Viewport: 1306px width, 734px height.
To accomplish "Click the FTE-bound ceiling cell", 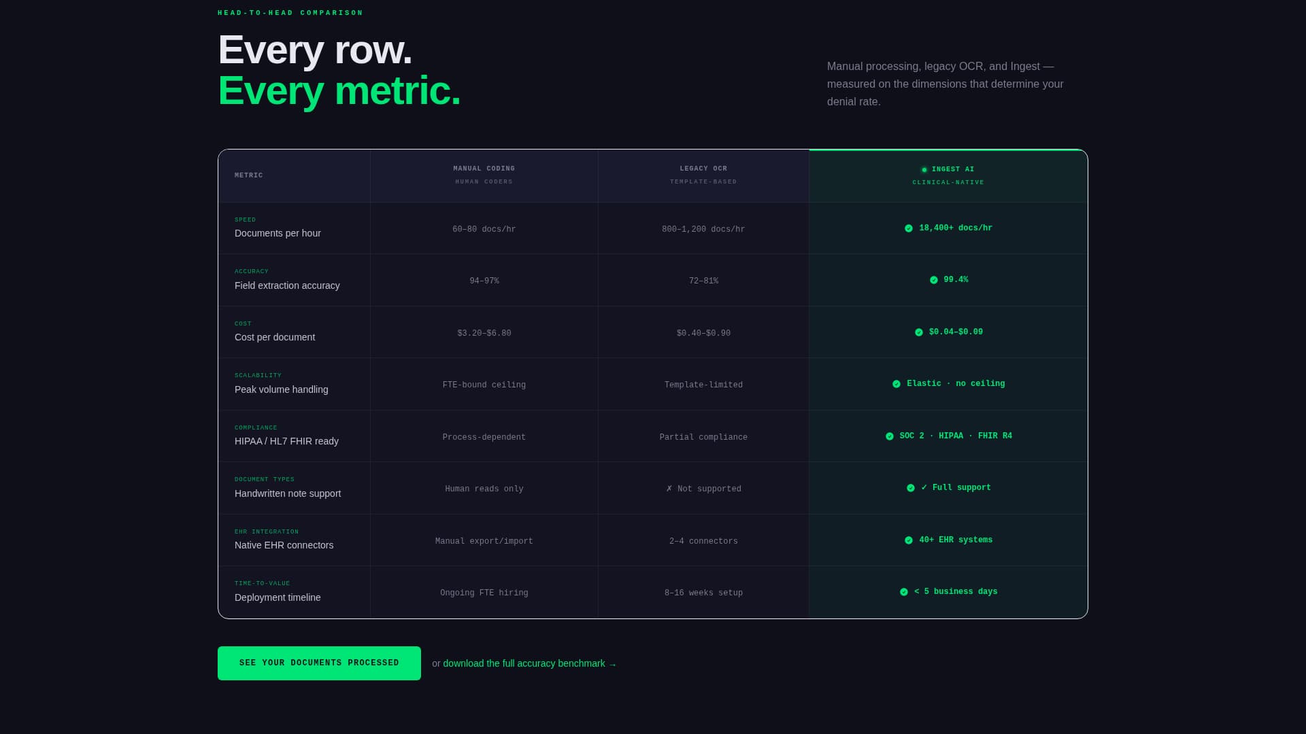I will point(484,385).
